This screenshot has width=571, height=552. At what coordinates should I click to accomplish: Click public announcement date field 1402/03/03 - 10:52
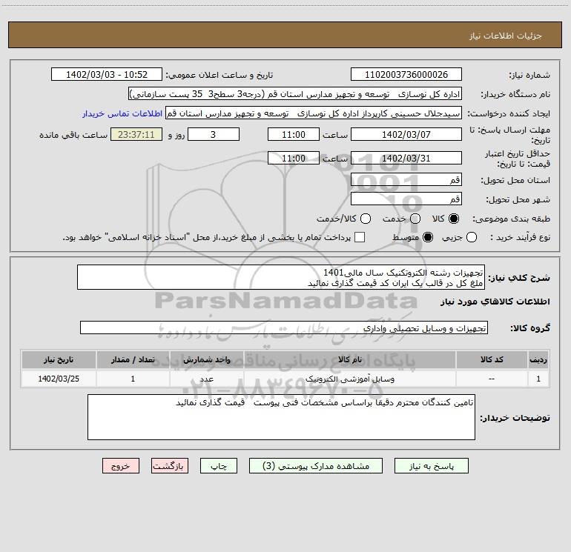click(107, 74)
